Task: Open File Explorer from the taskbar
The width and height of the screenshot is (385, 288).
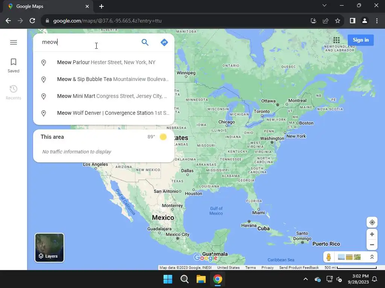Action: (201, 279)
